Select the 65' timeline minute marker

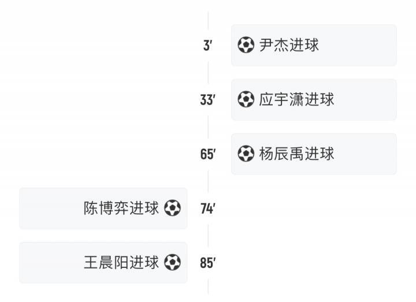pyautogui.click(x=208, y=154)
